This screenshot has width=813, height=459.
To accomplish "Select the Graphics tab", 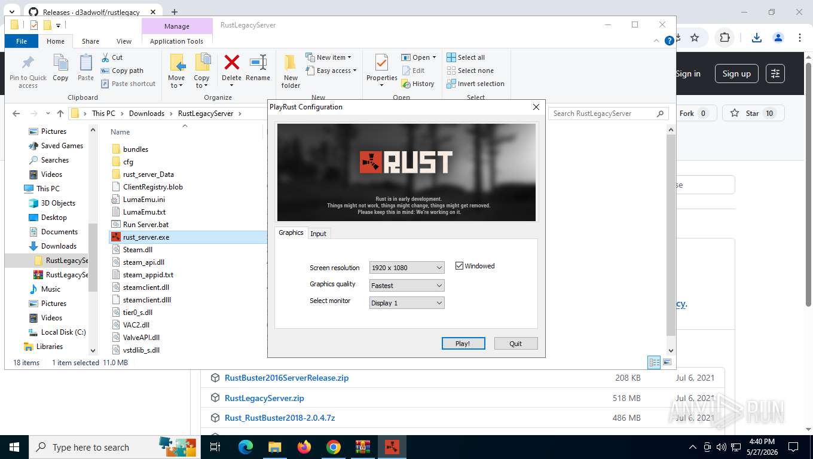I will (291, 232).
